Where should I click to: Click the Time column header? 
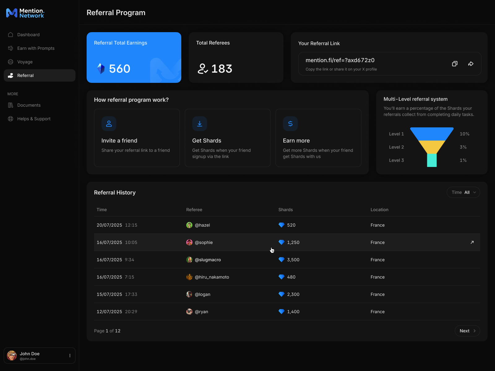tap(101, 210)
